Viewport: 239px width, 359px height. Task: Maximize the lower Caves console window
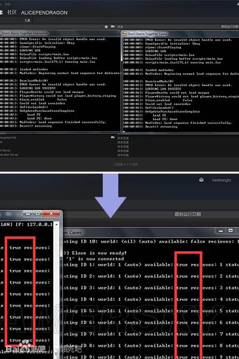tap(231, 231)
